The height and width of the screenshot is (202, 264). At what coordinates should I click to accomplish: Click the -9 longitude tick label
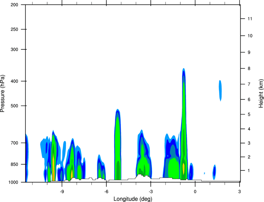pyautogui.click(x=62, y=191)
